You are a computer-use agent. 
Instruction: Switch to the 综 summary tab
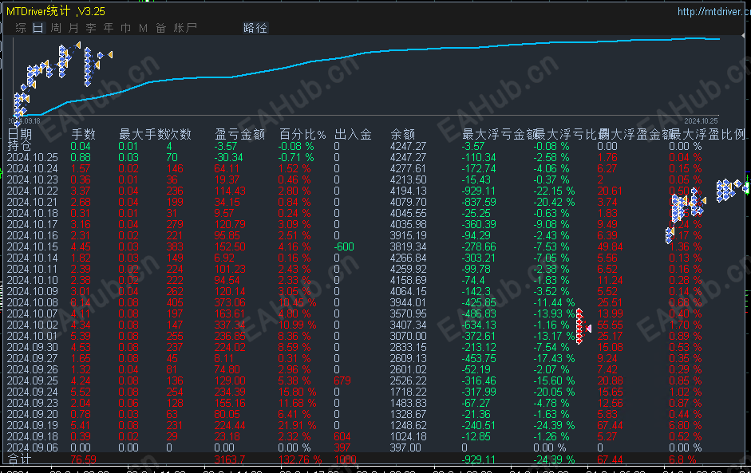pos(21,28)
